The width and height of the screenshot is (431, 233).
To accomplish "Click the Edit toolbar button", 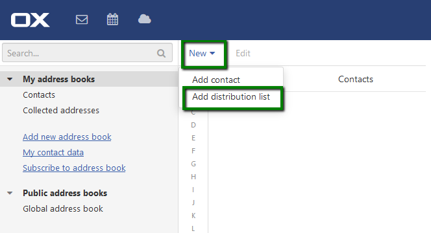I will pos(243,53).
